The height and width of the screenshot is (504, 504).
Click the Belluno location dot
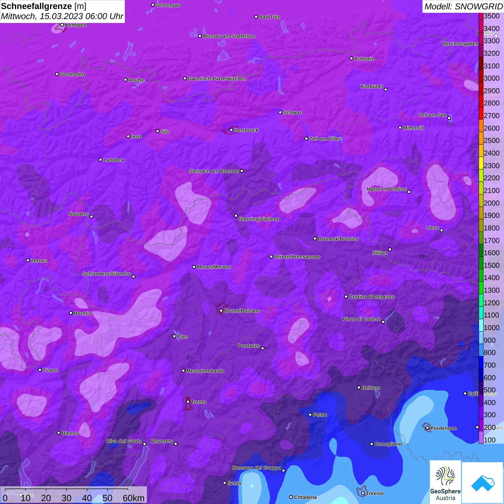359,387
